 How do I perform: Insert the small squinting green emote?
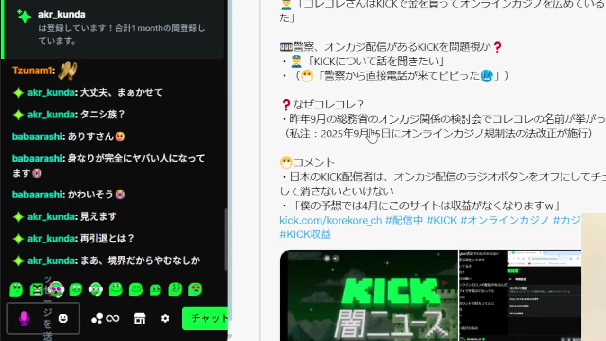tap(155, 289)
